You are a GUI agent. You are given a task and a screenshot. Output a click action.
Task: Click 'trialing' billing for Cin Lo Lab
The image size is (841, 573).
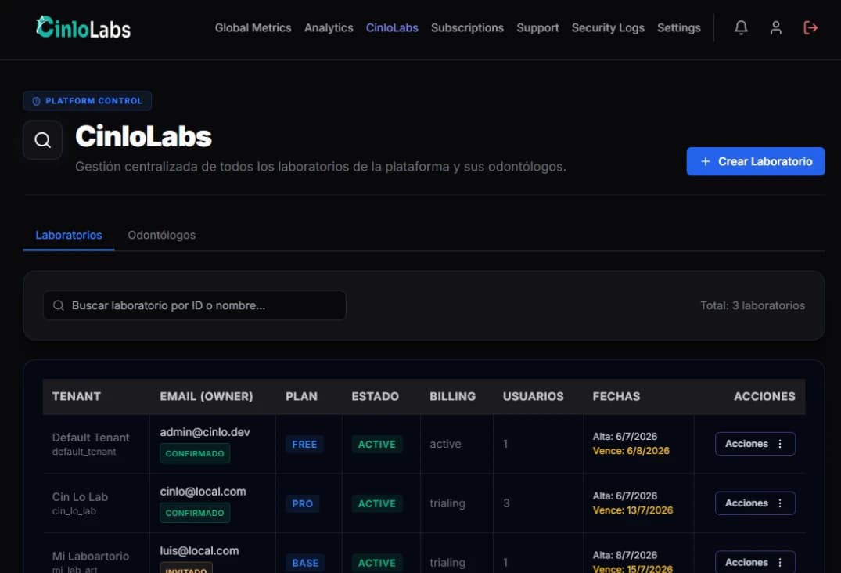click(447, 503)
